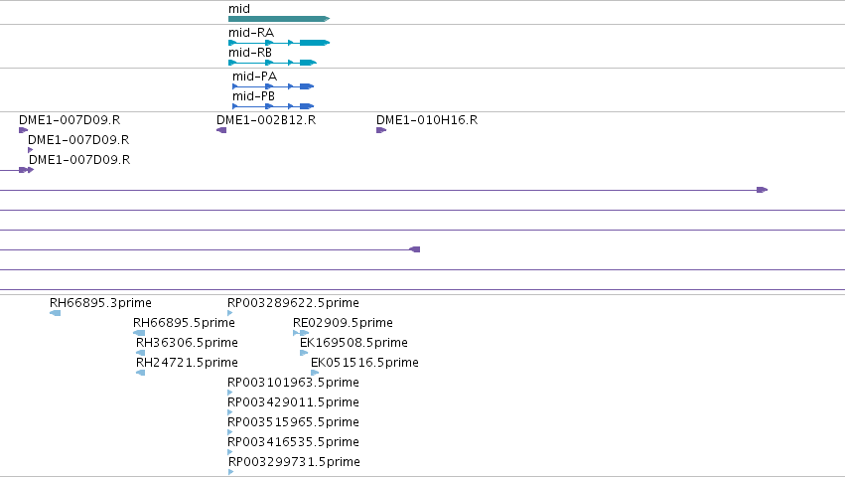Click the DME1-010H16.R arrow glyph
Image resolution: width=845 pixels, height=477 pixels.
tap(381, 130)
